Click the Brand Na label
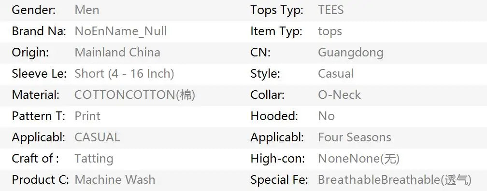The image size is (487, 191). (x=39, y=31)
